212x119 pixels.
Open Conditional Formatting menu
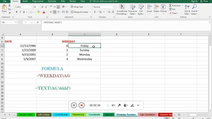122,10
